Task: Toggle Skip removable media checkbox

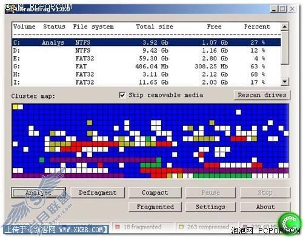Action: pos(122,95)
